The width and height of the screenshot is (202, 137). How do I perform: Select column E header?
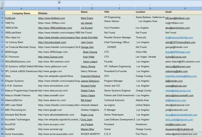(92, 9)
